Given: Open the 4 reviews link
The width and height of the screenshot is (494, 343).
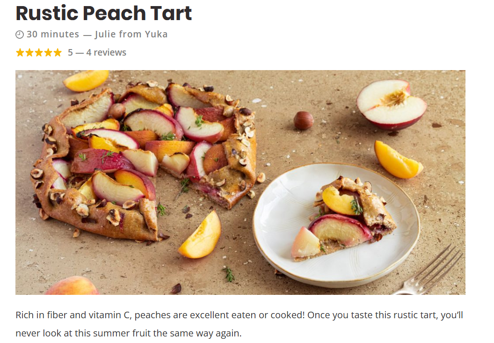Looking at the screenshot, I should point(106,52).
